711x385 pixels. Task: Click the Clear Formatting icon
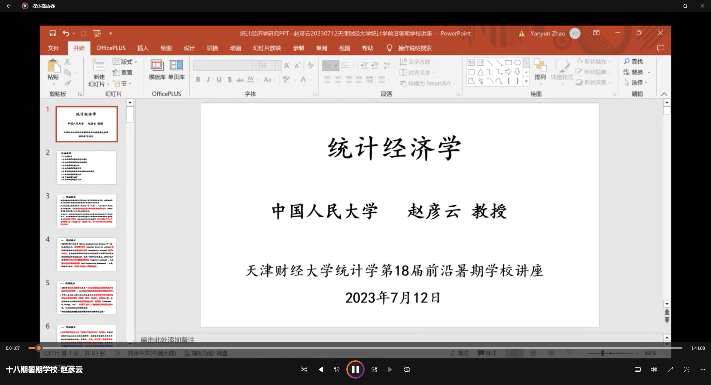coord(311,66)
